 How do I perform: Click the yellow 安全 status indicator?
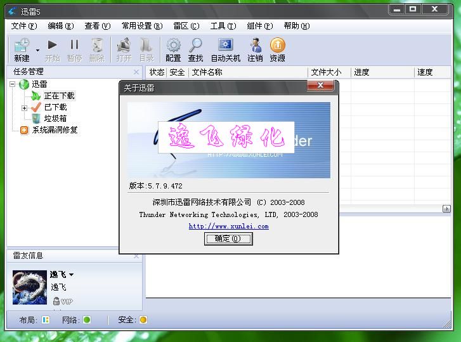[143, 320]
